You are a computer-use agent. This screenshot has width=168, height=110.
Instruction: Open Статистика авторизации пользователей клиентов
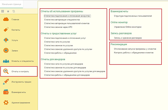[67, 23]
